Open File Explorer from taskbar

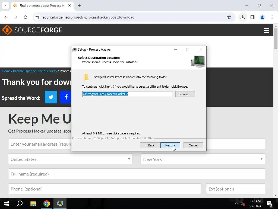point(33,204)
